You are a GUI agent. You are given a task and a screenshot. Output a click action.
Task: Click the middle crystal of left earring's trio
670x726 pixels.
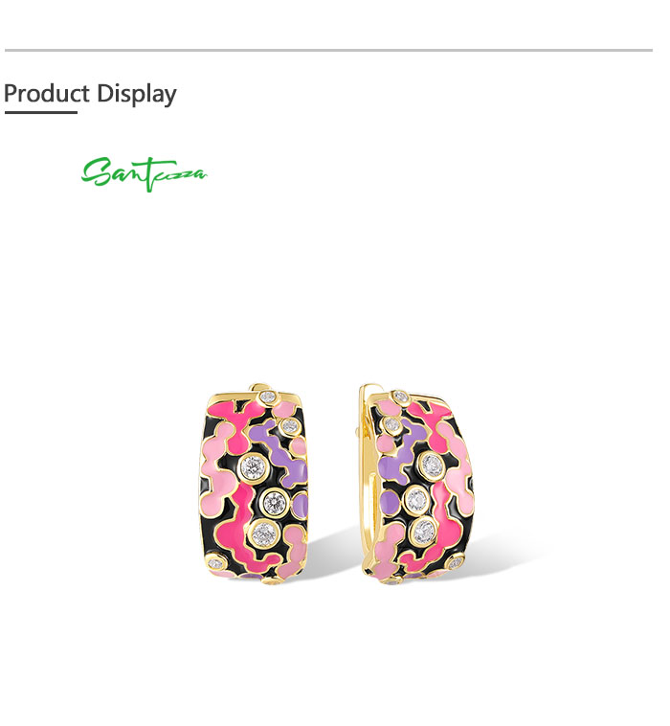[275, 502]
